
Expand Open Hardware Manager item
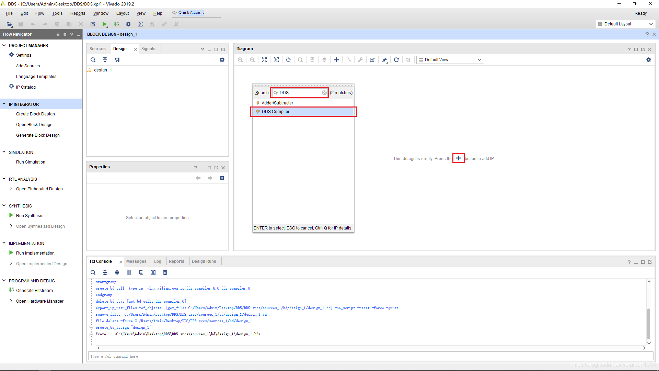[x=11, y=301]
